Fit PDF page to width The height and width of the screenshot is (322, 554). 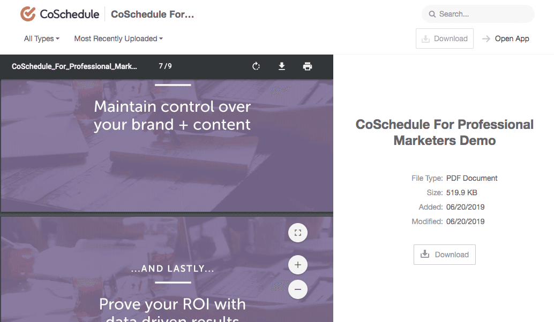298,233
